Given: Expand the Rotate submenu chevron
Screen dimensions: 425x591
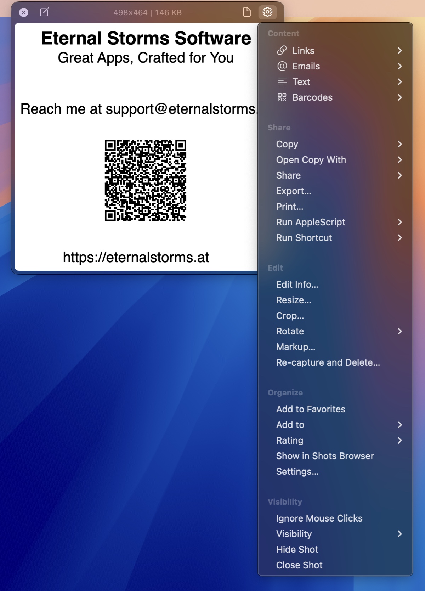Looking at the screenshot, I should tap(400, 331).
